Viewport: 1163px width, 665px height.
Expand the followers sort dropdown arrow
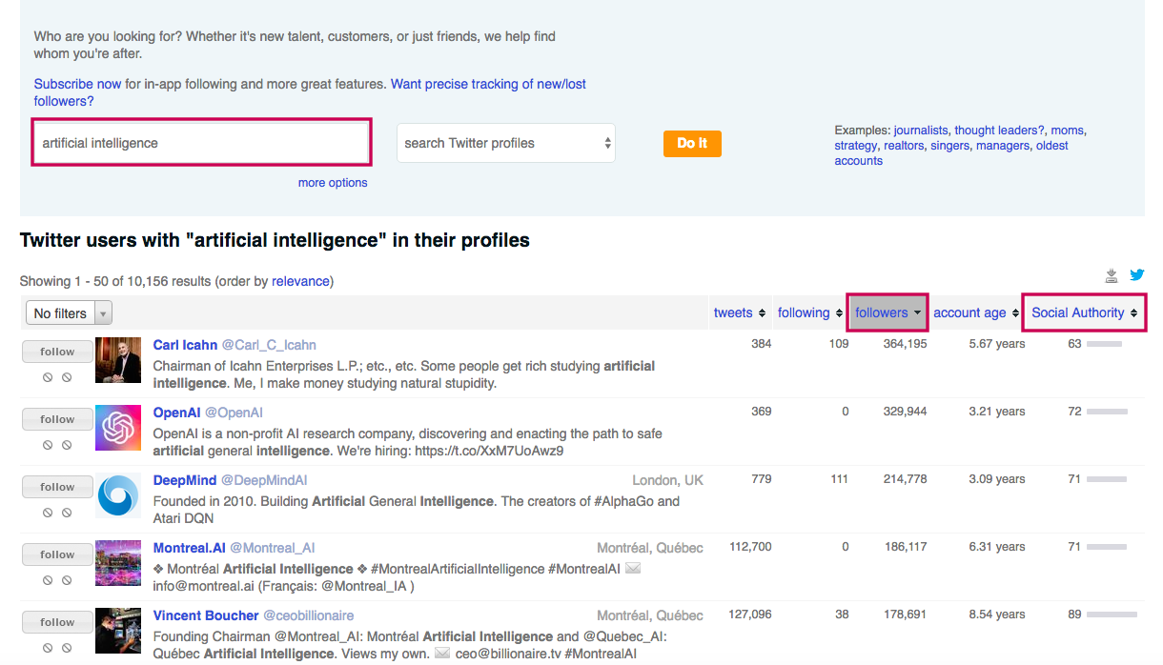[x=917, y=312]
